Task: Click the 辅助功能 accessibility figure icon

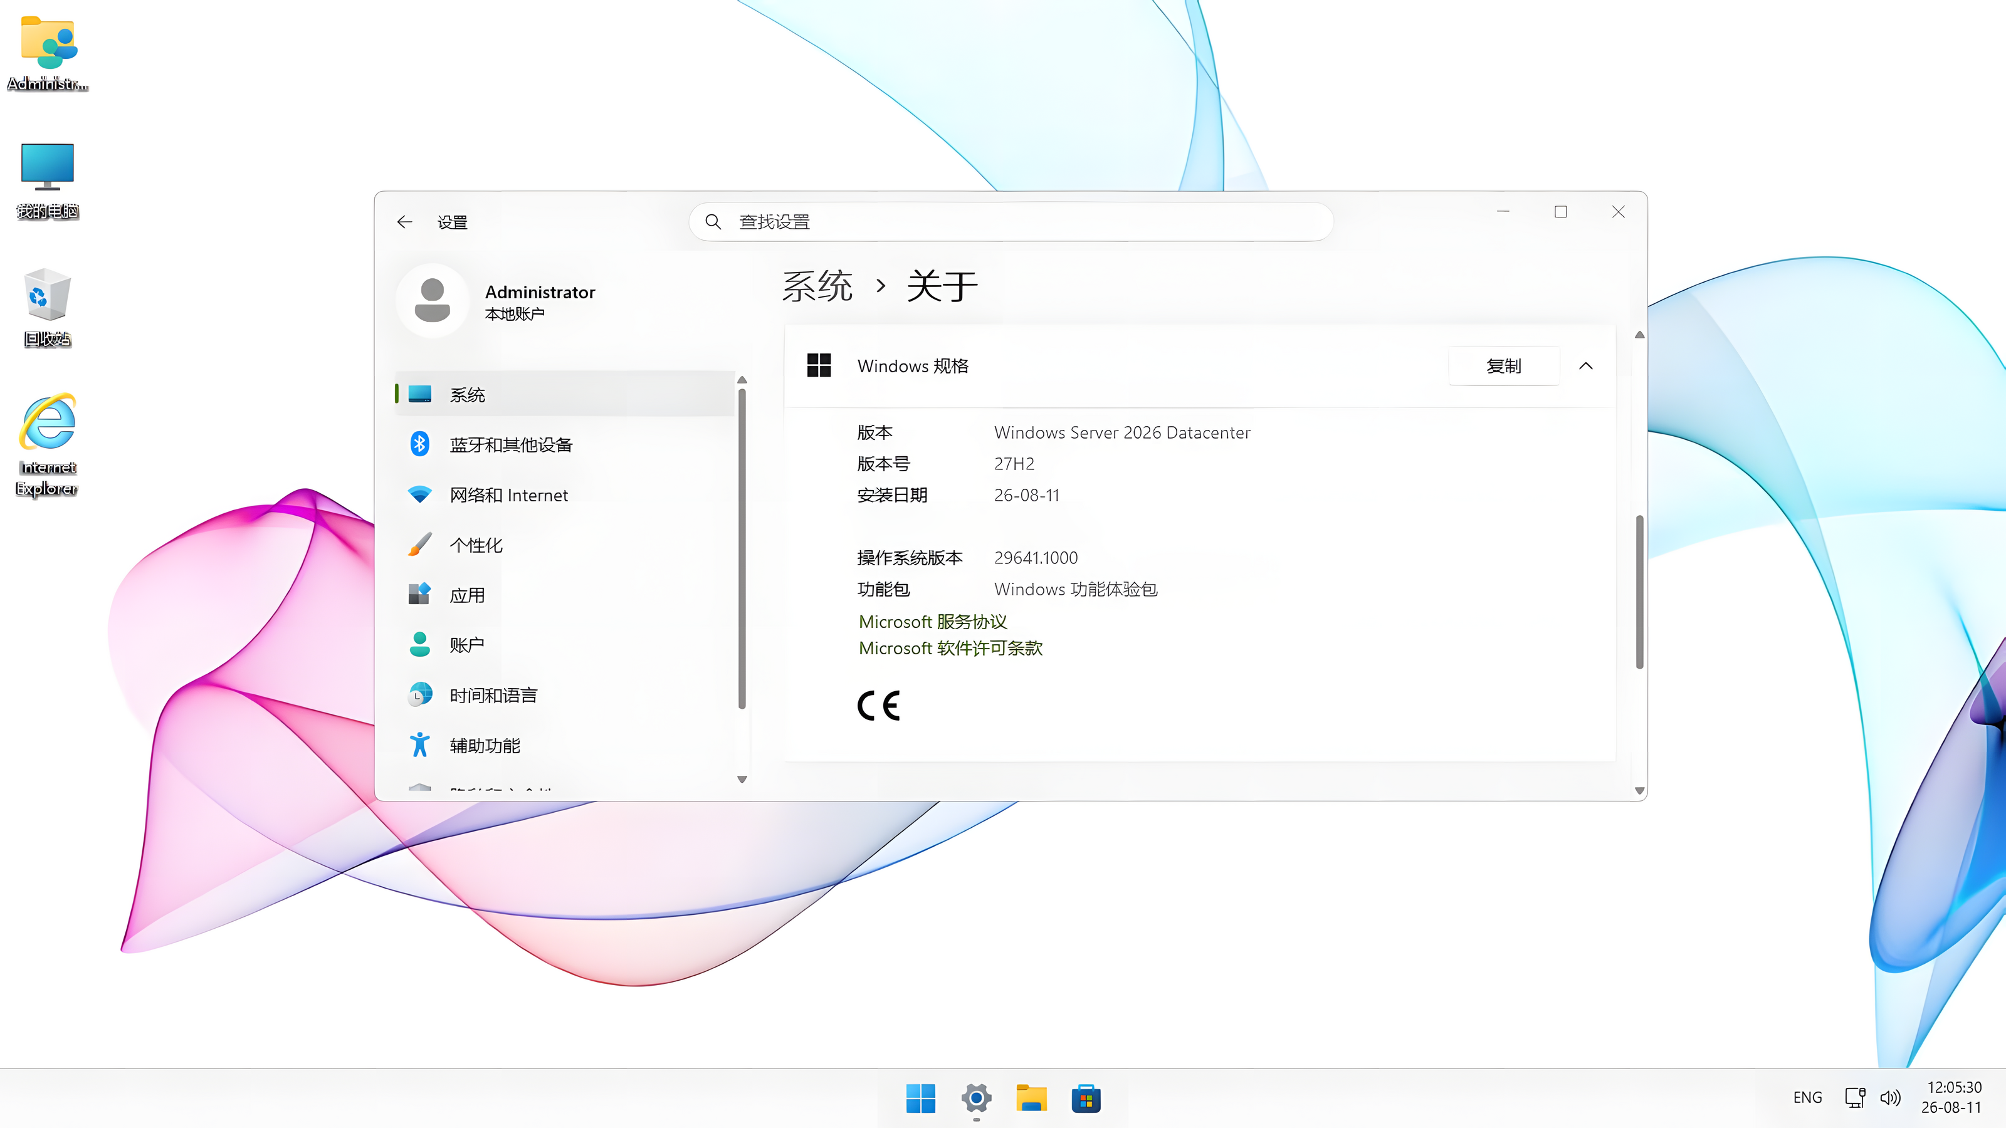Action: [x=420, y=744]
